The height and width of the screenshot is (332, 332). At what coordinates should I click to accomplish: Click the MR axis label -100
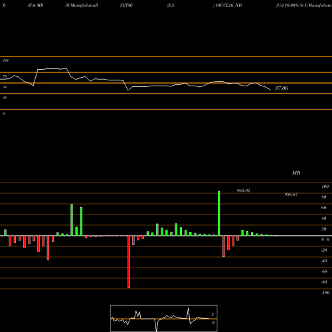pyautogui.click(x=325, y=293)
